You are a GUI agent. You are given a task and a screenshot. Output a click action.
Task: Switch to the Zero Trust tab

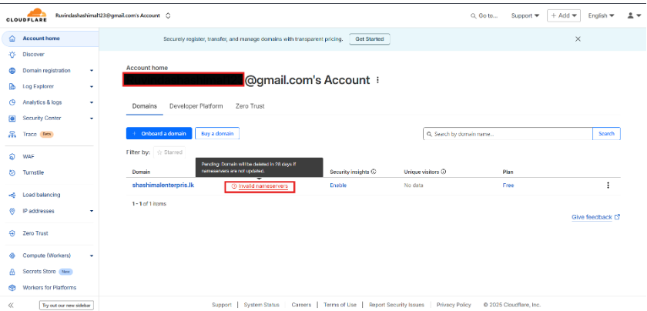tap(250, 106)
